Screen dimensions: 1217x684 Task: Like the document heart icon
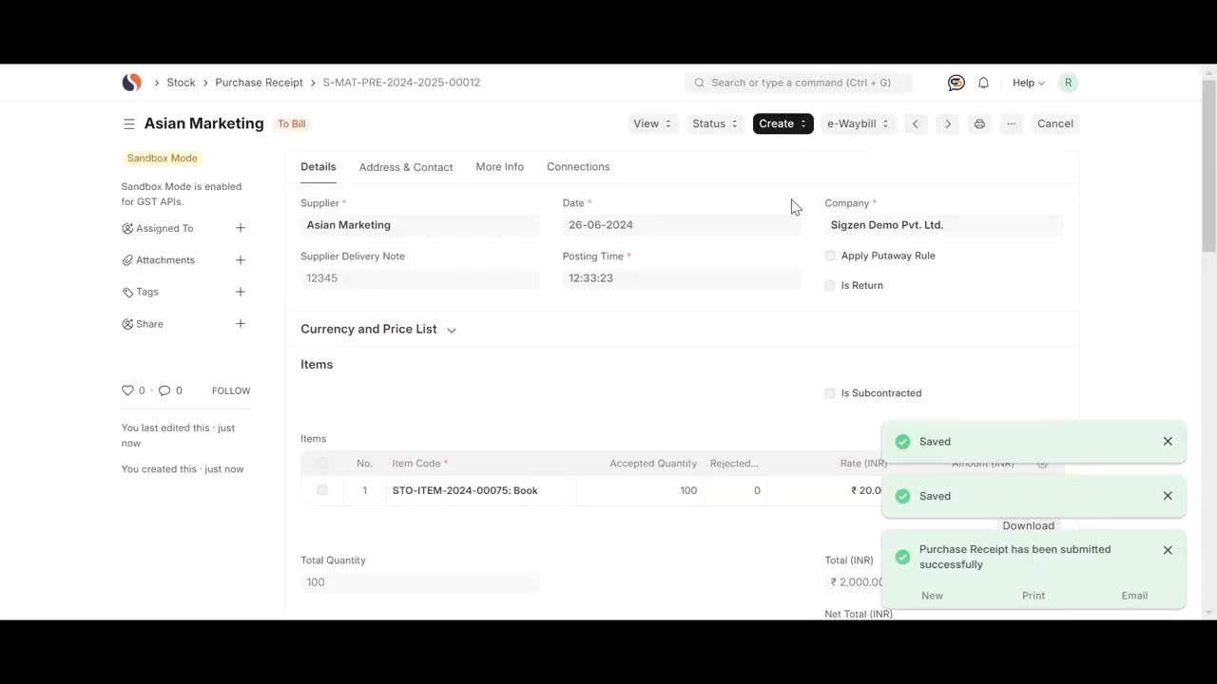[127, 390]
